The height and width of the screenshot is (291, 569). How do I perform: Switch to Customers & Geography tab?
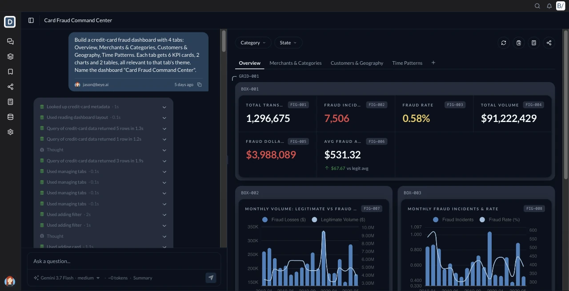(357, 63)
